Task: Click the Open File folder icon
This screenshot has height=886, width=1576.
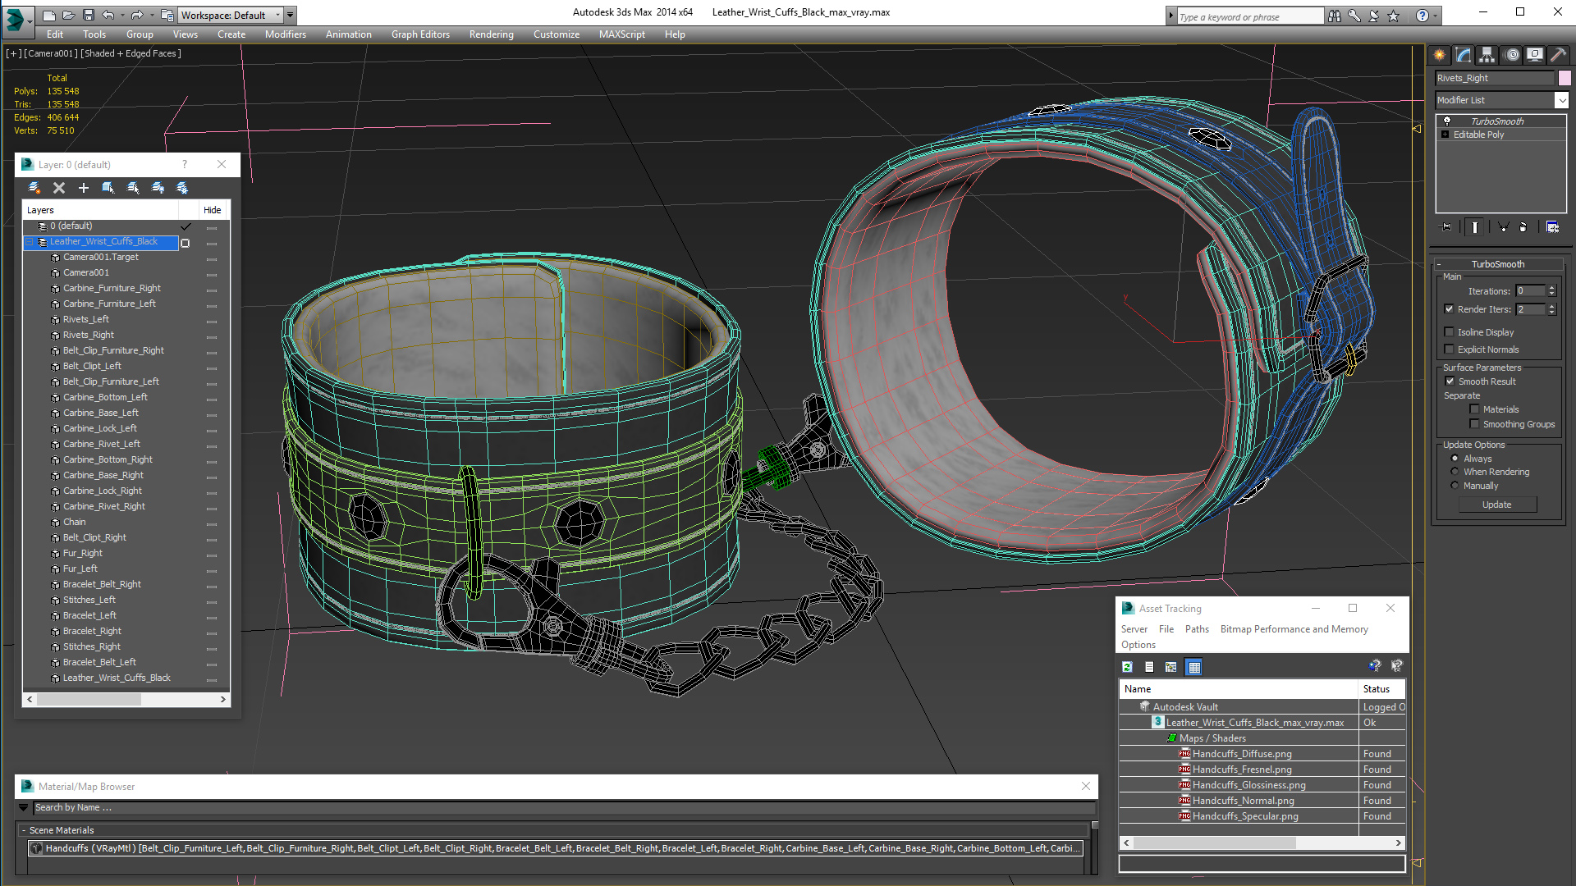Action: click(69, 15)
